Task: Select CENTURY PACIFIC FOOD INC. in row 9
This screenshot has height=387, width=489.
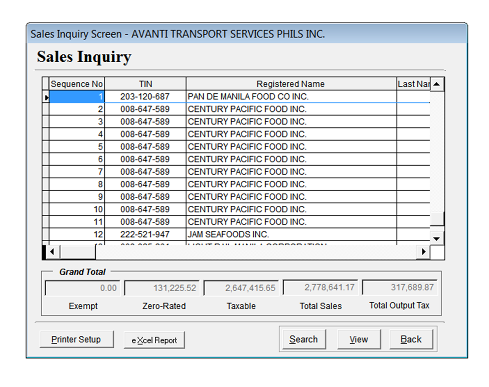Action: click(291, 197)
